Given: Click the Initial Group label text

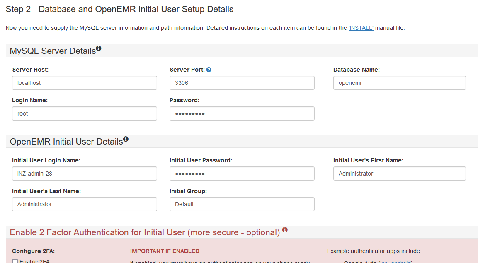Looking at the screenshot, I should click(188, 191).
